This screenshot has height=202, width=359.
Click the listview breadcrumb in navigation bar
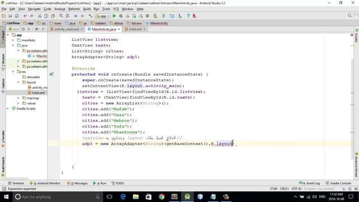click(135, 23)
